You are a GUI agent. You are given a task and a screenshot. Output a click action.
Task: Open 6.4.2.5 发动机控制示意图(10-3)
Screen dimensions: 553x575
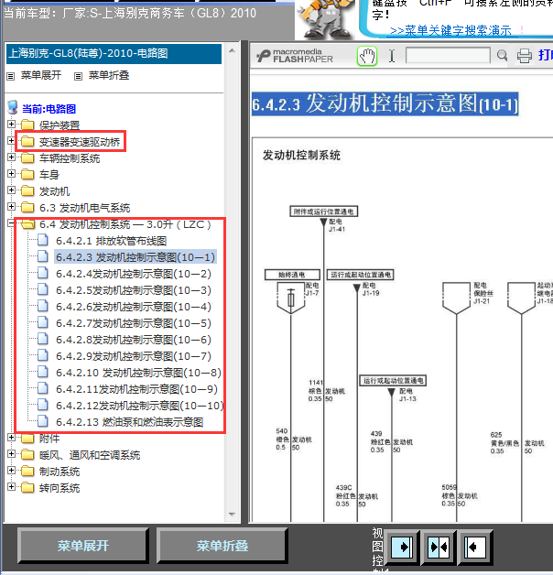(134, 290)
